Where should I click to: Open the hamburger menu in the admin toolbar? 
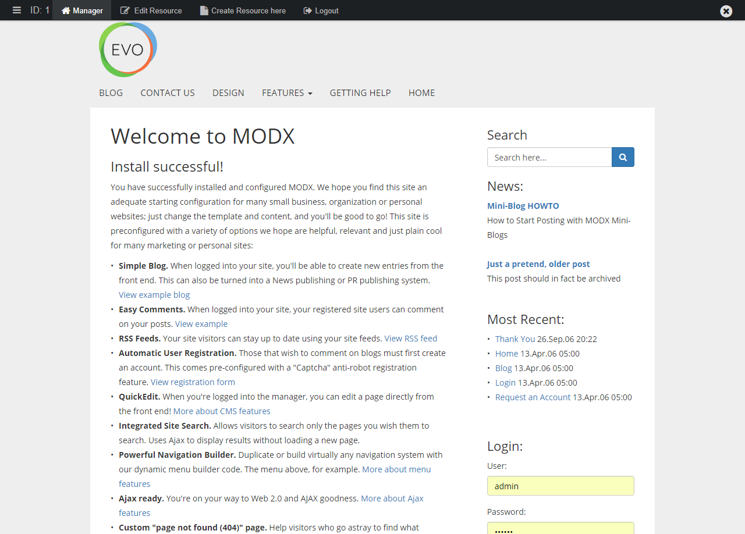point(16,10)
